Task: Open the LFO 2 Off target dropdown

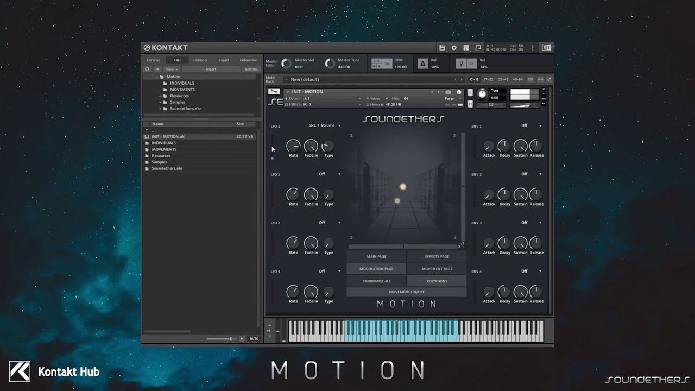Action: coord(330,174)
